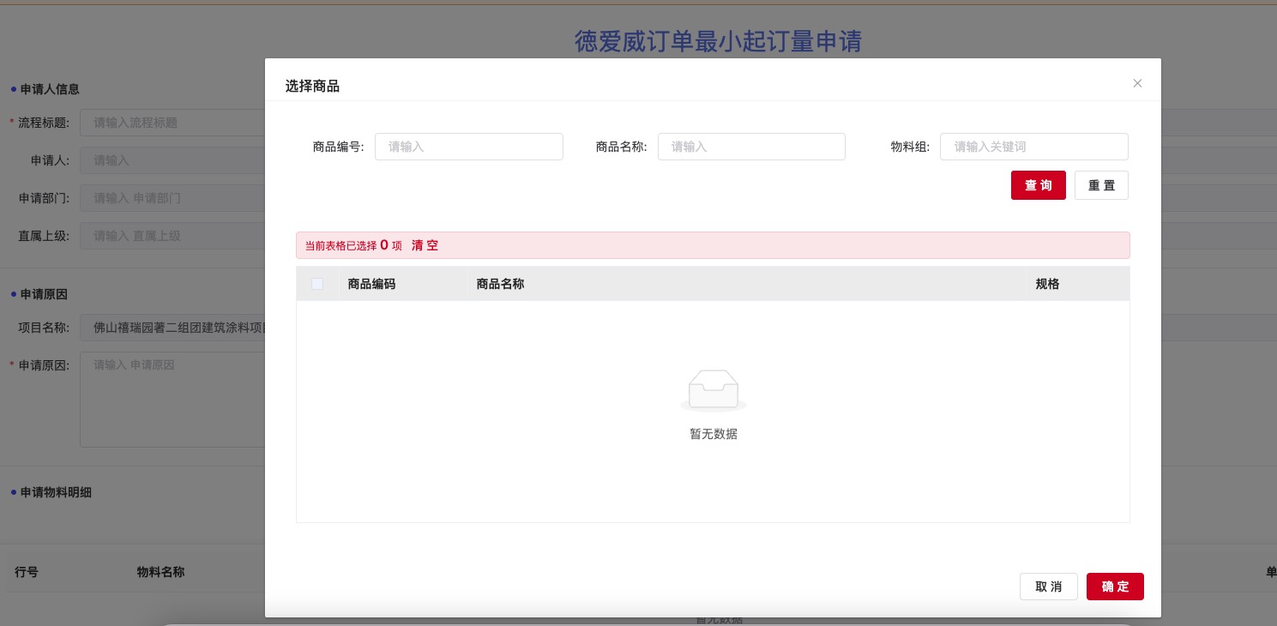1277x626 pixels.
Task: Confirm selection with 确定 button
Action: click(1115, 587)
